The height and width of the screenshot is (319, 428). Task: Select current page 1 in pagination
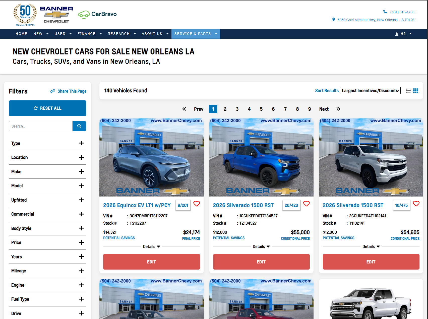213,109
